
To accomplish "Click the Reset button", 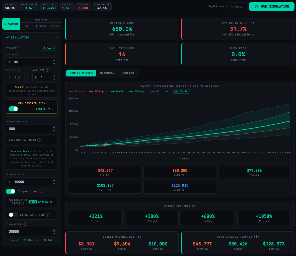I will (237, 7).
